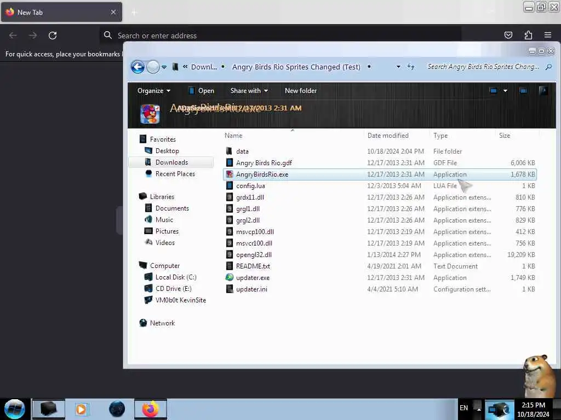Open the recent locations dropdown arrow
This screenshot has width=561, height=420.
(164, 67)
